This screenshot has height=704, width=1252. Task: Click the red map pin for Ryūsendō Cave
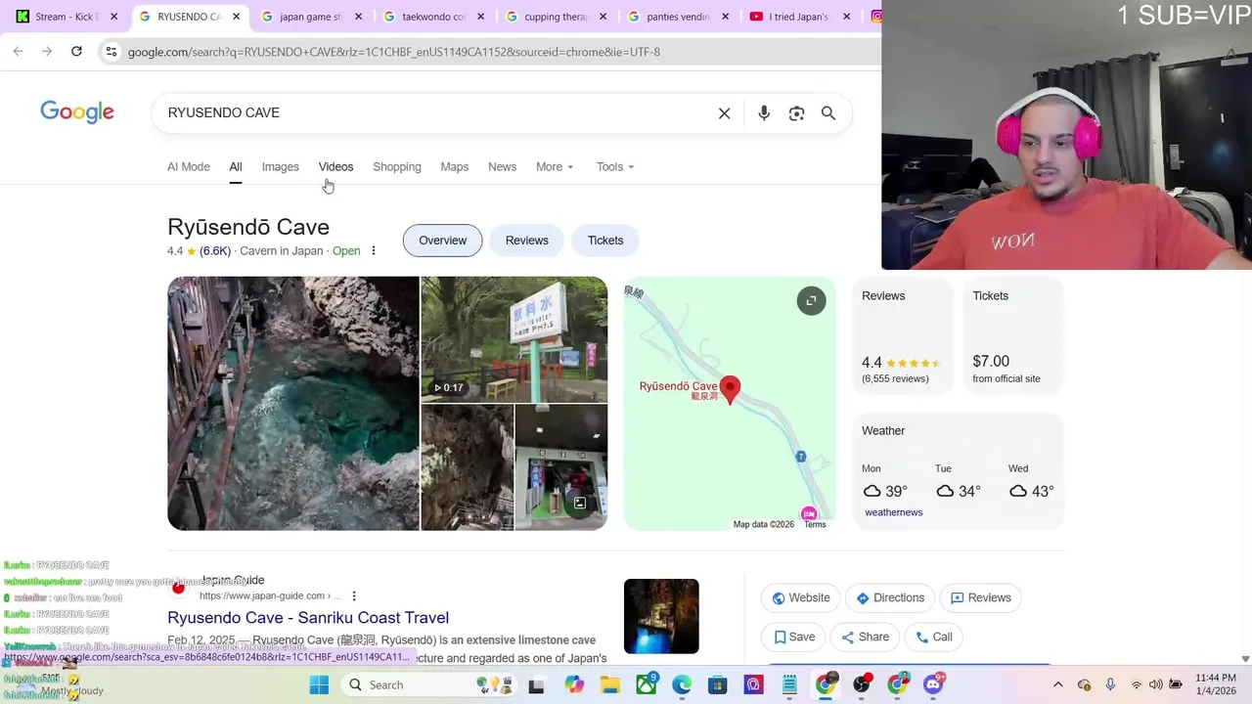coord(730,389)
